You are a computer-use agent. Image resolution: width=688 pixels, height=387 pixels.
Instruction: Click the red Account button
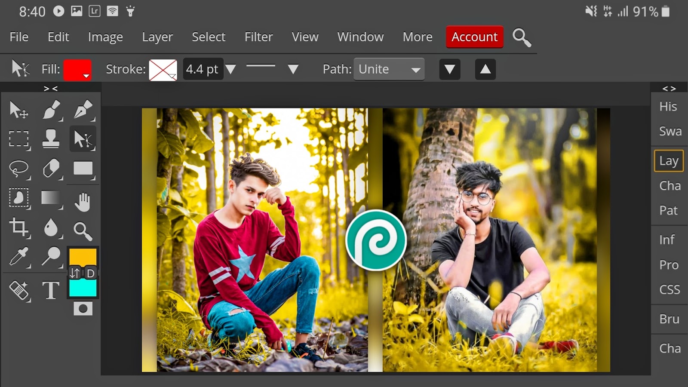475,37
